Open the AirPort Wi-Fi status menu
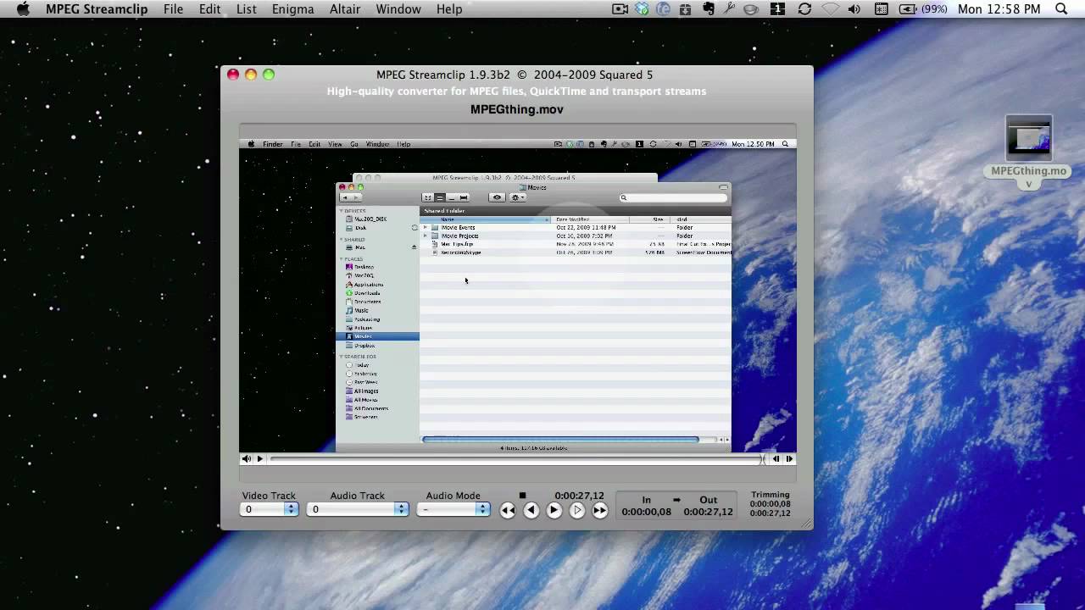This screenshot has height=610, width=1085. coord(830,9)
